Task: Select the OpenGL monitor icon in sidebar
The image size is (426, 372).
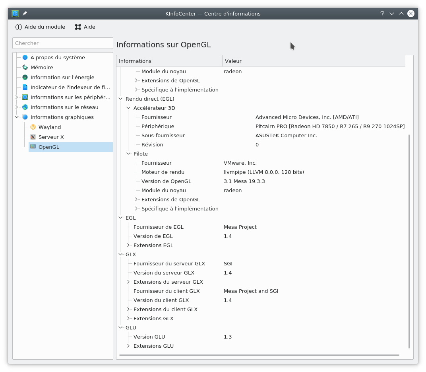Action: click(x=33, y=147)
